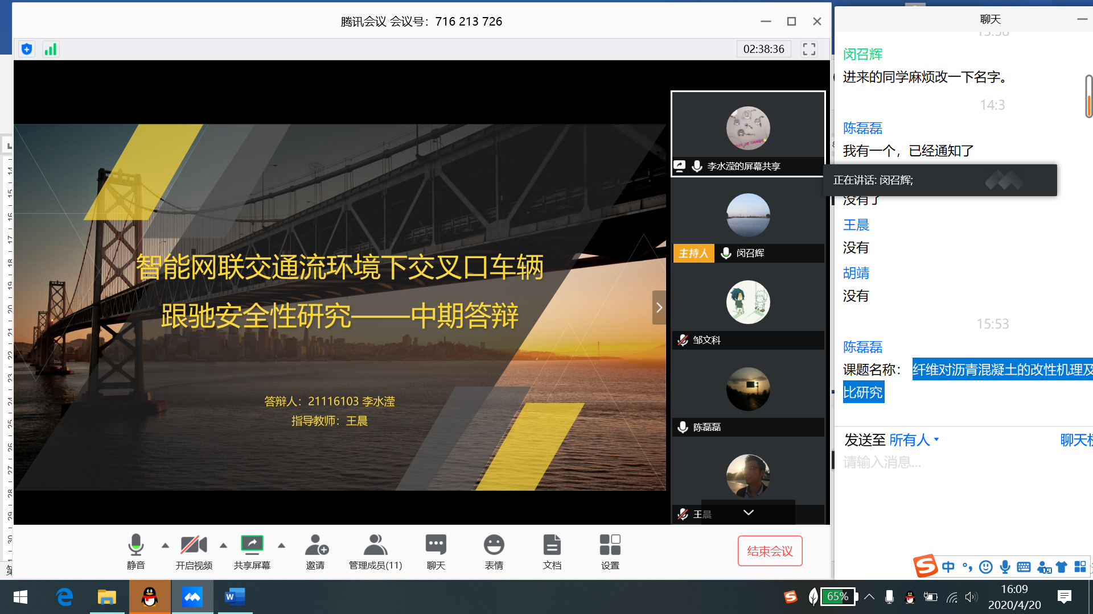Open Tencent Meeting from the taskbar

coord(192,597)
